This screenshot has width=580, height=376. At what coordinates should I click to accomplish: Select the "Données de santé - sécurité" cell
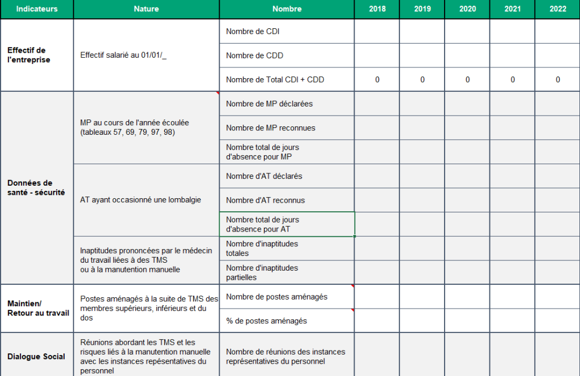coord(37,187)
